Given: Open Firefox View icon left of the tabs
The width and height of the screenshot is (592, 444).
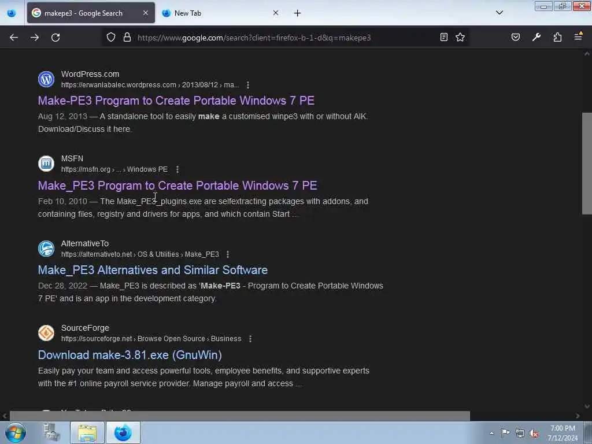Looking at the screenshot, I should click(12, 13).
